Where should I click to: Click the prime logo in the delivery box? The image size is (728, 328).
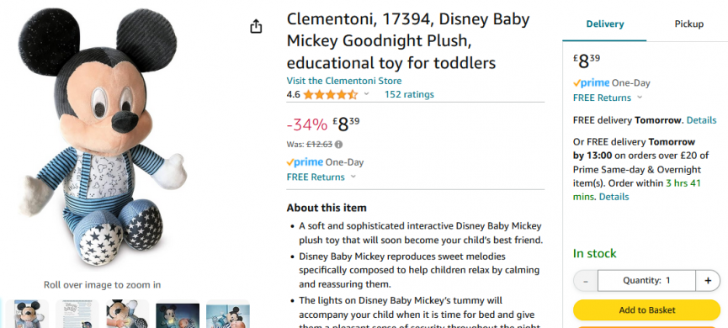click(591, 83)
